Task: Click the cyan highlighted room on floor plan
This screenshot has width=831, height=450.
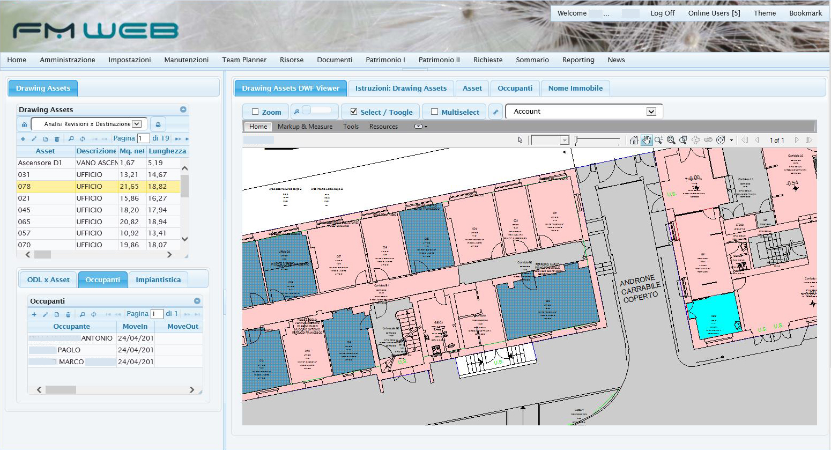Action: (714, 316)
